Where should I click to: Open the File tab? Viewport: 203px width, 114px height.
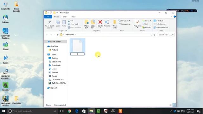coord(48,17)
